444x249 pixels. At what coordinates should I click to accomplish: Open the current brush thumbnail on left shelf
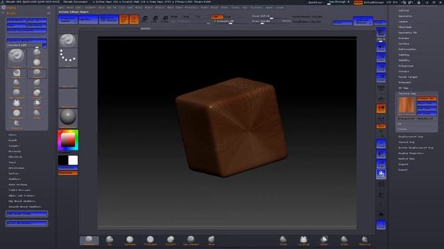[68, 41]
